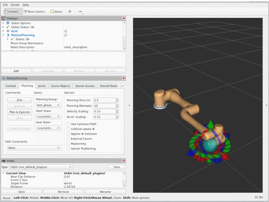The width and height of the screenshot is (269, 202).
Task: Enable Sensor Positioning checkbox
Action: click(x=68, y=149)
